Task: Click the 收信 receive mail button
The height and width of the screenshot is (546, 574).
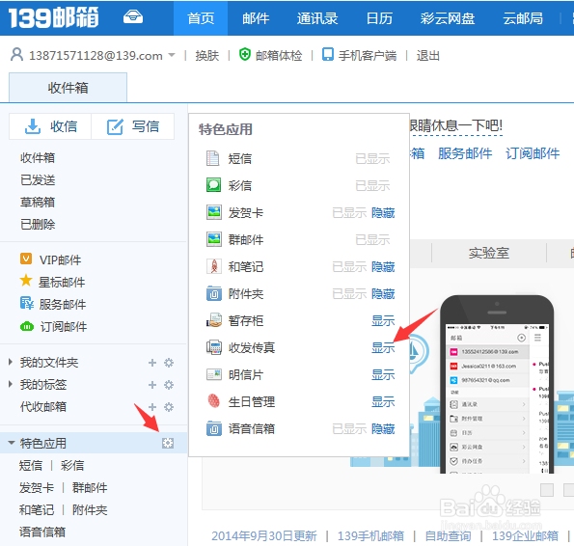Action: click(x=50, y=126)
